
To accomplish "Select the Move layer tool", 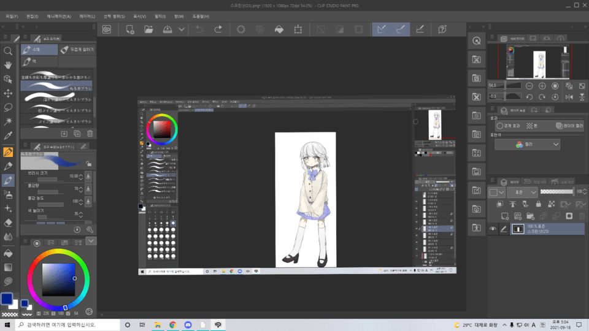I will click(x=8, y=93).
